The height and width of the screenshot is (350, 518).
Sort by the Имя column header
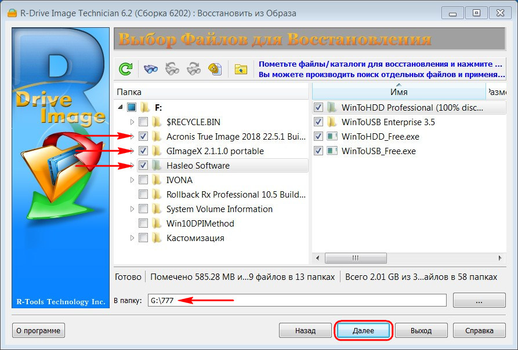click(x=399, y=92)
